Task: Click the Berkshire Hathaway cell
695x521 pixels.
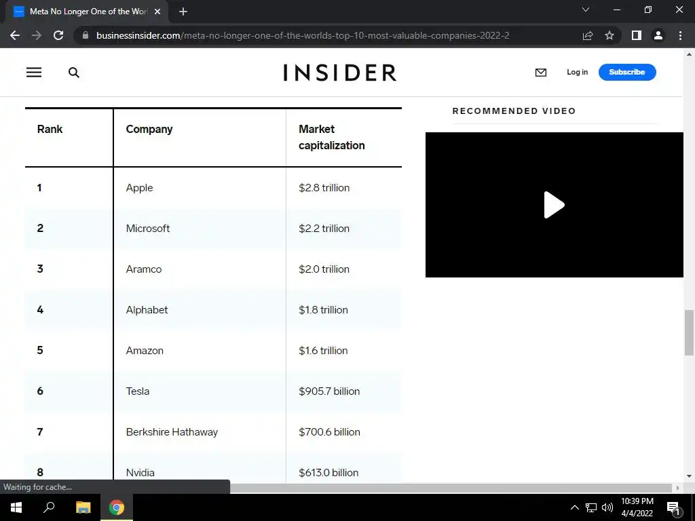Action: (172, 432)
